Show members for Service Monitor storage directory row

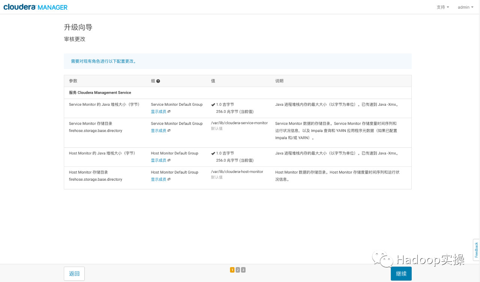(x=160, y=130)
